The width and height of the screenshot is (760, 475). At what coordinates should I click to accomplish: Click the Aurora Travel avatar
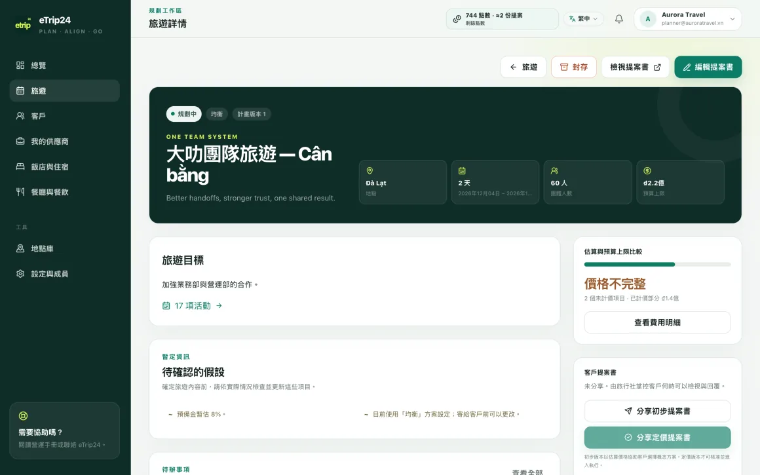(648, 19)
